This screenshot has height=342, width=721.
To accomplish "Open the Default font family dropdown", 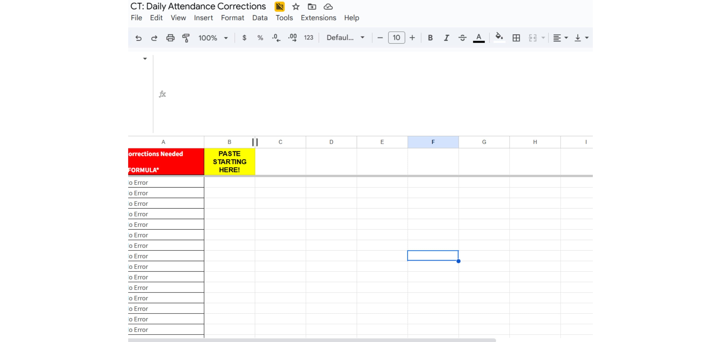I will [x=345, y=38].
